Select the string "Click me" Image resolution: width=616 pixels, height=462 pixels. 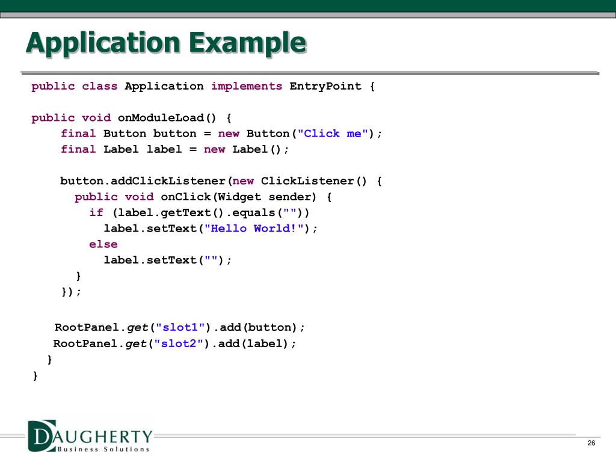pyautogui.click(x=333, y=134)
